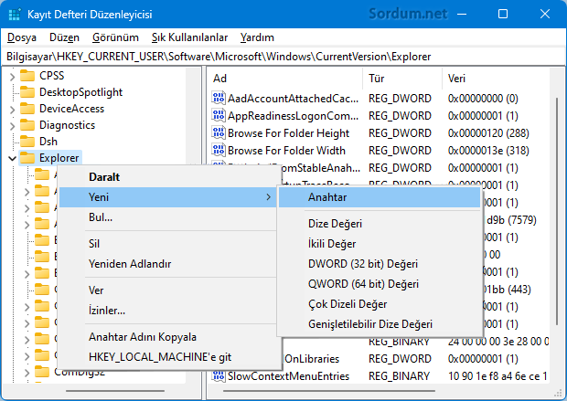Click the Browse For Folder Height value icon
This screenshot has height=401, width=567.
pos(219,133)
